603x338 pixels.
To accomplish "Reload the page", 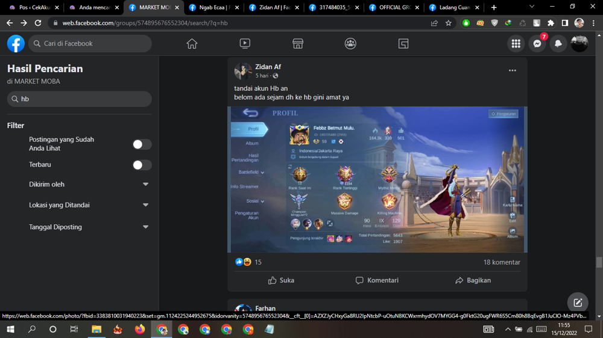I will pyautogui.click(x=37, y=23).
